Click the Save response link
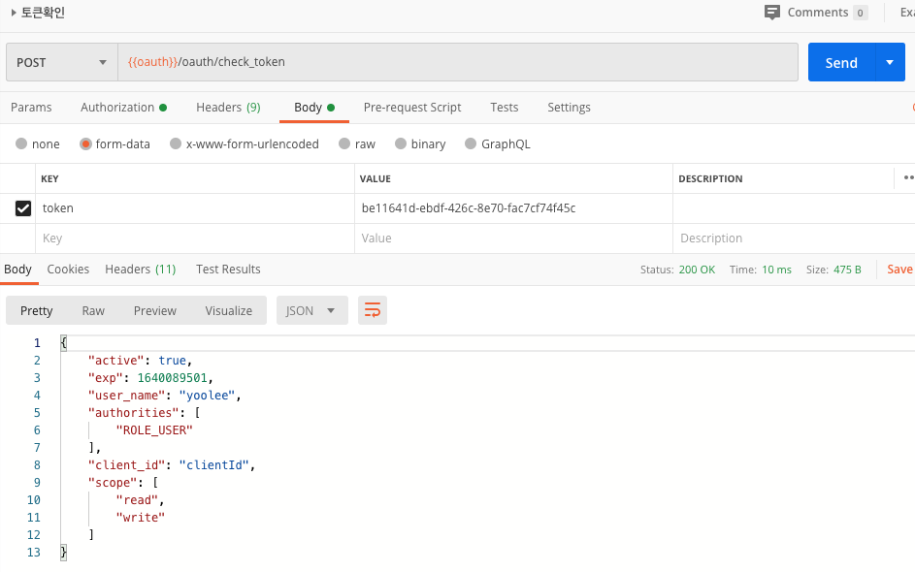Screen dimensions: 915x572 (899, 270)
